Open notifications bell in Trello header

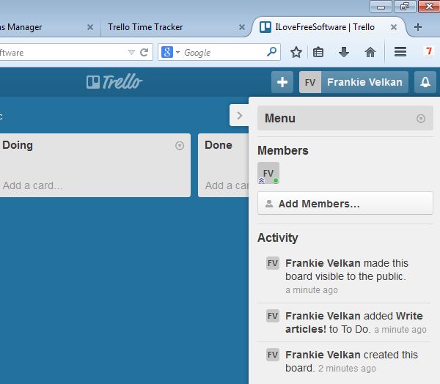425,82
